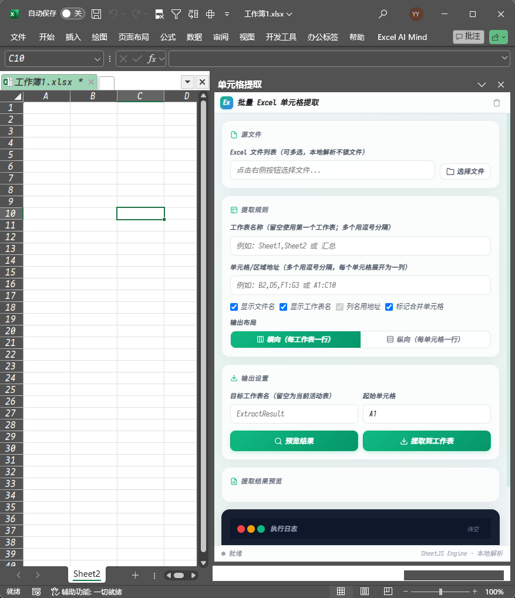Open the Name Box dropdown arrow

pyautogui.click(x=97, y=59)
